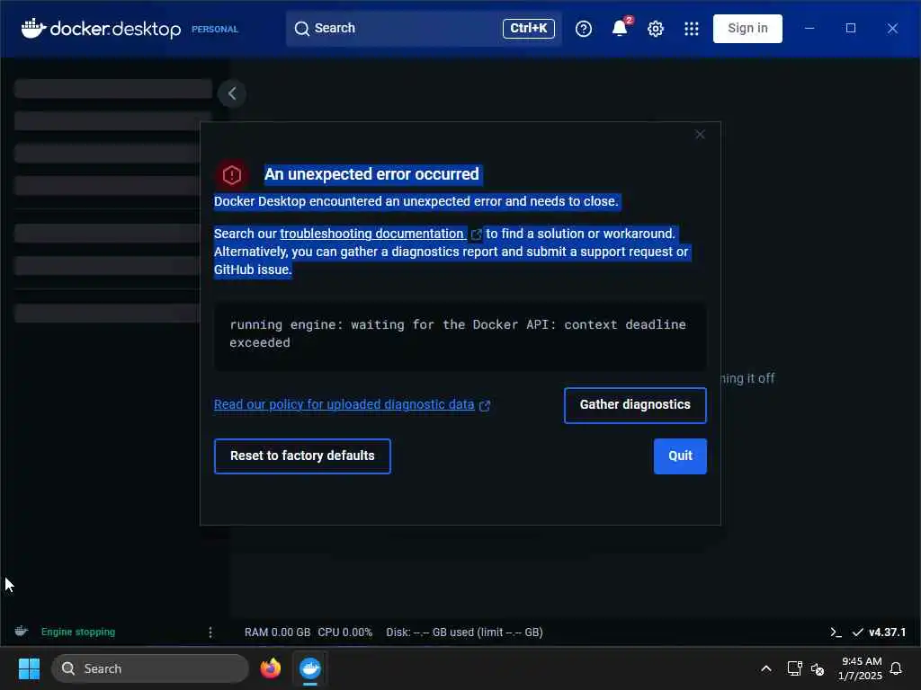Screen dimensions: 921x690
Task: Click the 'context deadline exceeded' error text
Action: click(458, 333)
